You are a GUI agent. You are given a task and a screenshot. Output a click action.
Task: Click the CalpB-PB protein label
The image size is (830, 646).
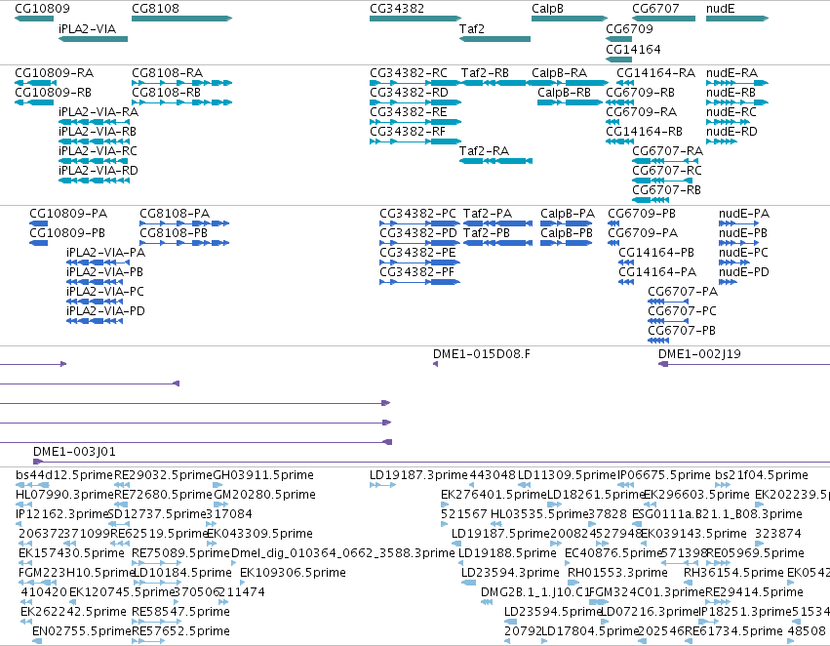pyautogui.click(x=567, y=233)
